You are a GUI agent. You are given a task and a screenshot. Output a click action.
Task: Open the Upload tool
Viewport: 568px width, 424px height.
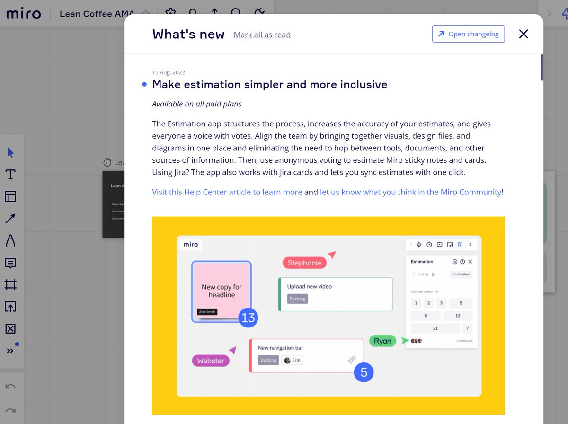[10, 307]
